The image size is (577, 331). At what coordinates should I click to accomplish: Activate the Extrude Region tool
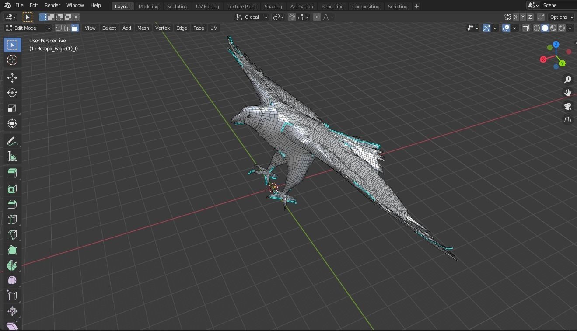coord(12,174)
